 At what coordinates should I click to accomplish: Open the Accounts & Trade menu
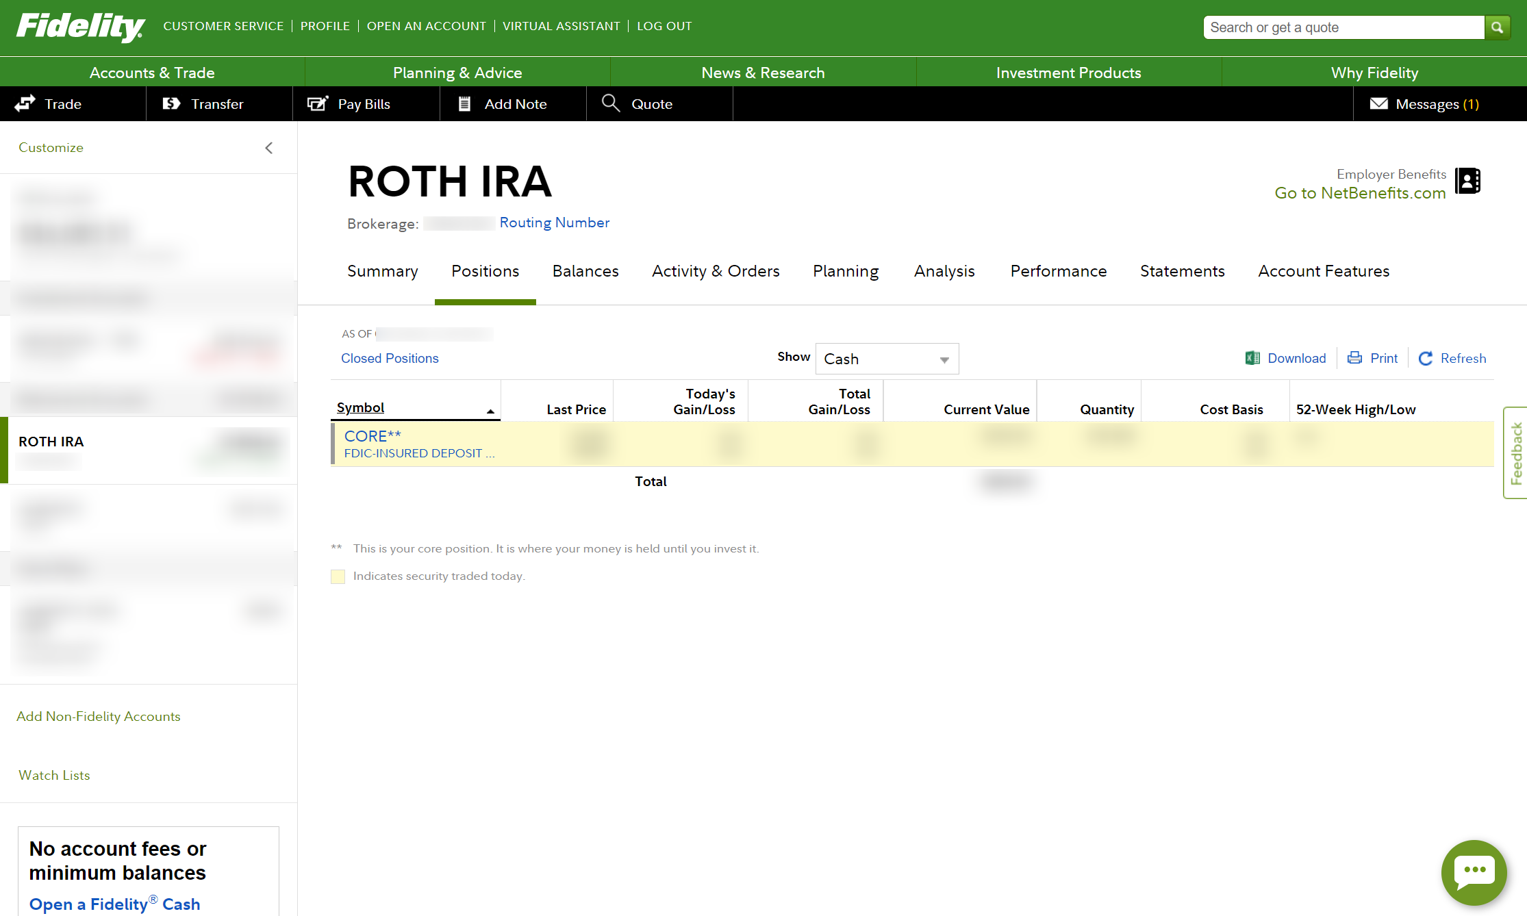(152, 73)
